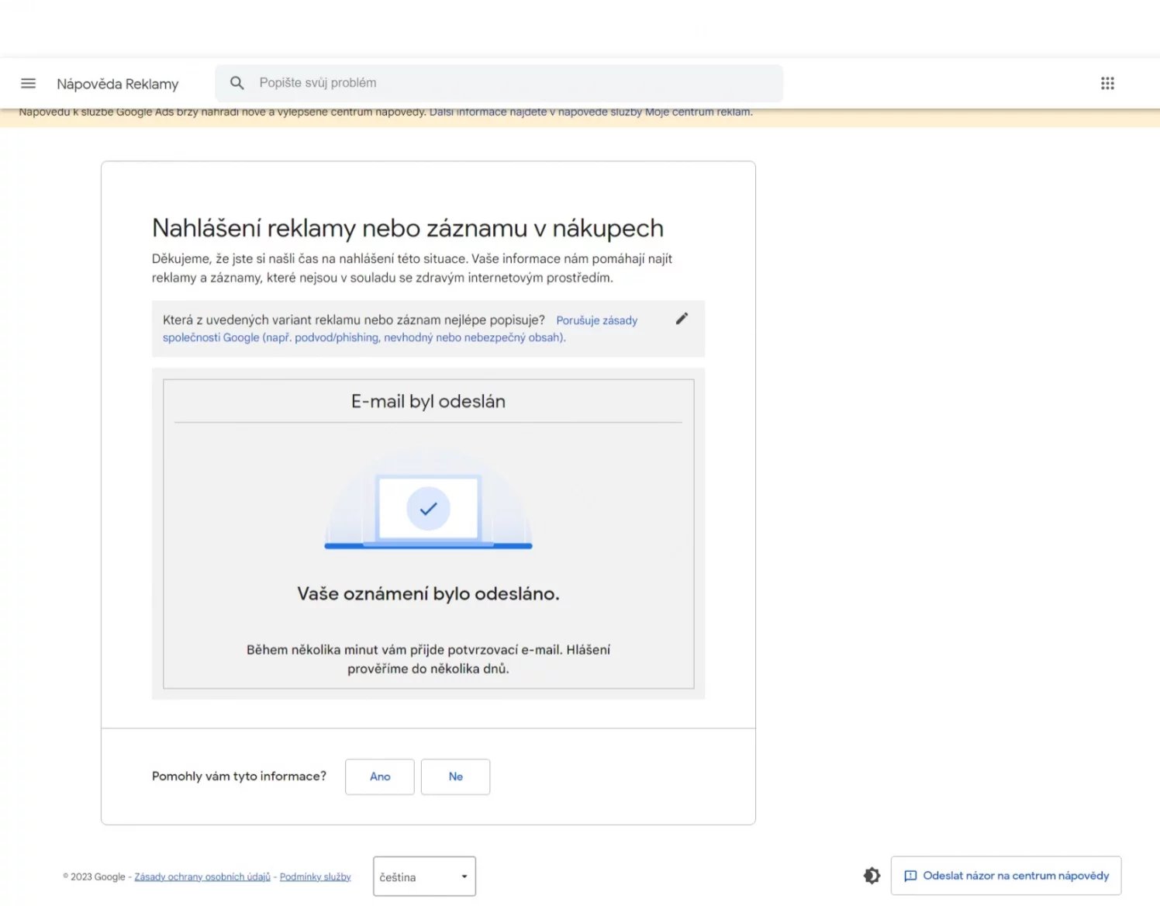Go to Nápověda Reklamy home title

pos(118,84)
